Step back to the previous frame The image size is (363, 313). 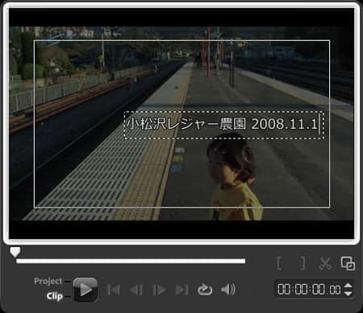pos(136,290)
